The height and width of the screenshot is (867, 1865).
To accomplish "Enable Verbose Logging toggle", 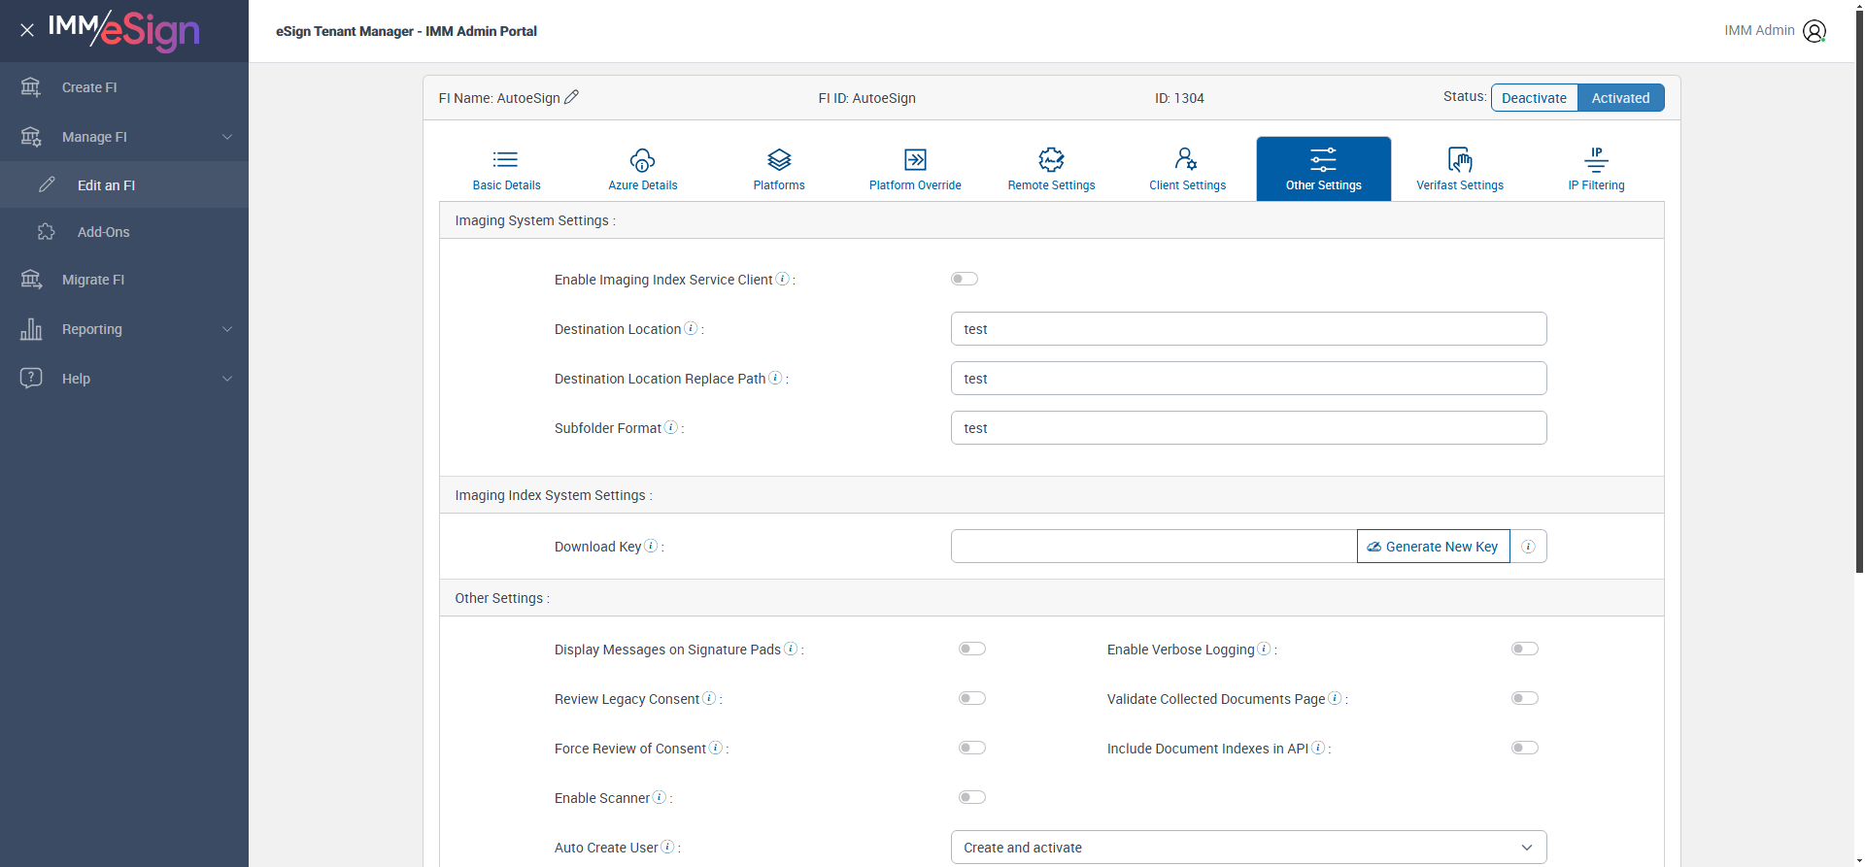I will pos(1524,649).
